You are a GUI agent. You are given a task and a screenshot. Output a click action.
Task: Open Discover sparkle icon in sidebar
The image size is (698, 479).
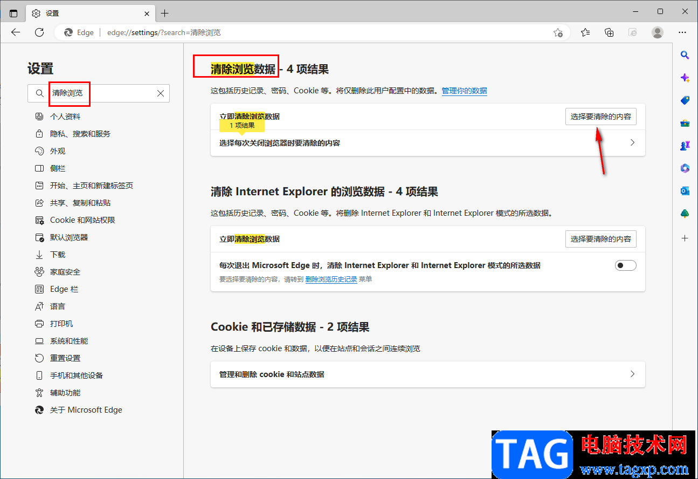coord(685,78)
